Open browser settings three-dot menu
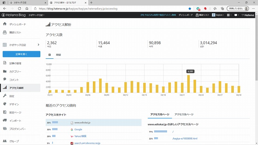 [253, 9]
